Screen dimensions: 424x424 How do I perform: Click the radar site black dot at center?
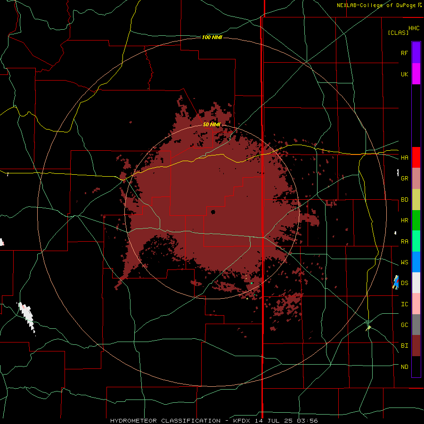(213, 212)
